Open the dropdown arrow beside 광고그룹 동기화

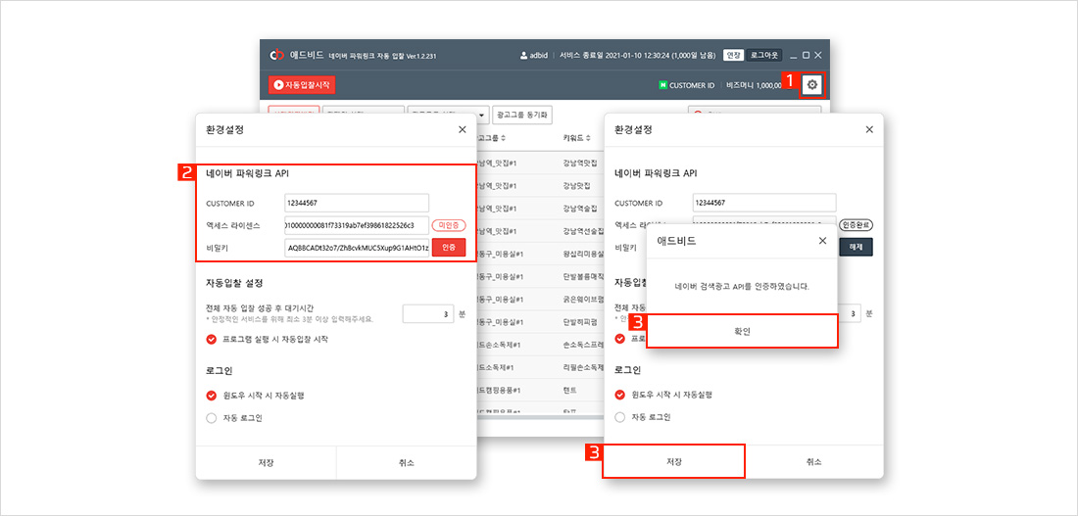[482, 115]
